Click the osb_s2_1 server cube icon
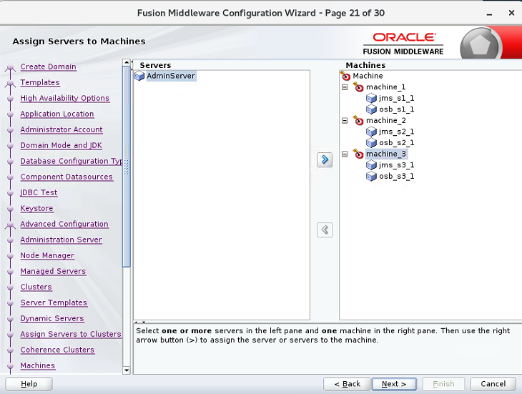The height and width of the screenshot is (394, 522). click(x=371, y=143)
